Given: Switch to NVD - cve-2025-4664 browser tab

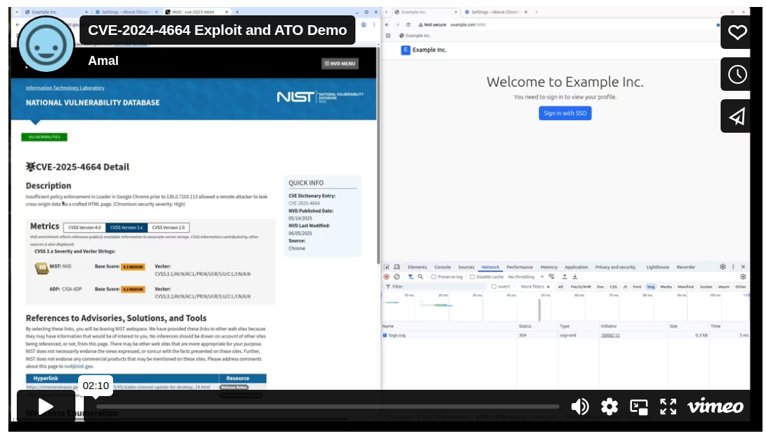Looking at the screenshot, I should (196, 12).
